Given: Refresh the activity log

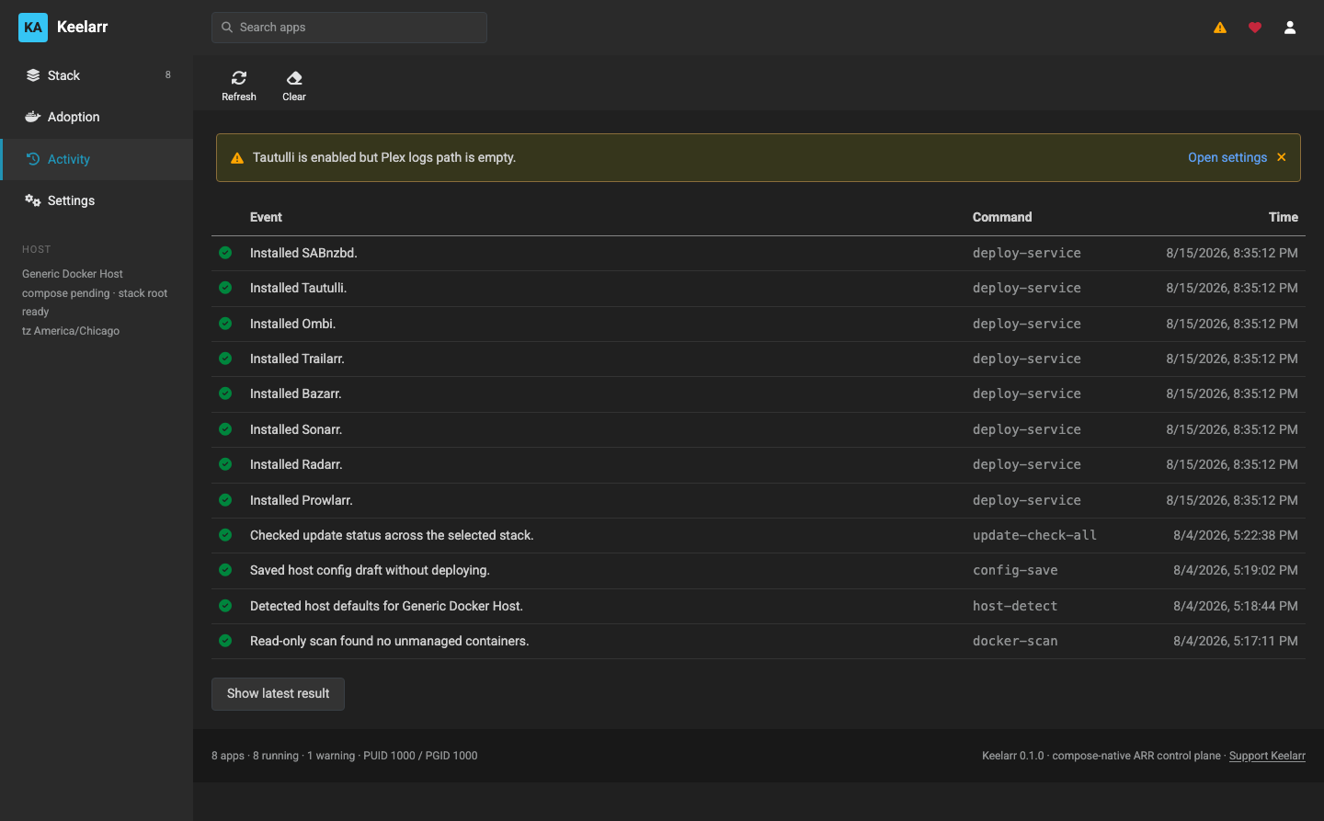Looking at the screenshot, I should pos(239,86).
